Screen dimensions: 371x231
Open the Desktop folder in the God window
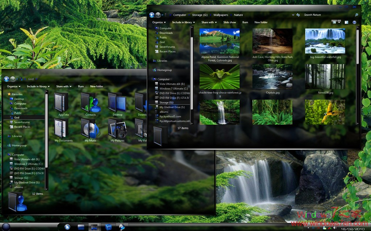coord(117,103)
